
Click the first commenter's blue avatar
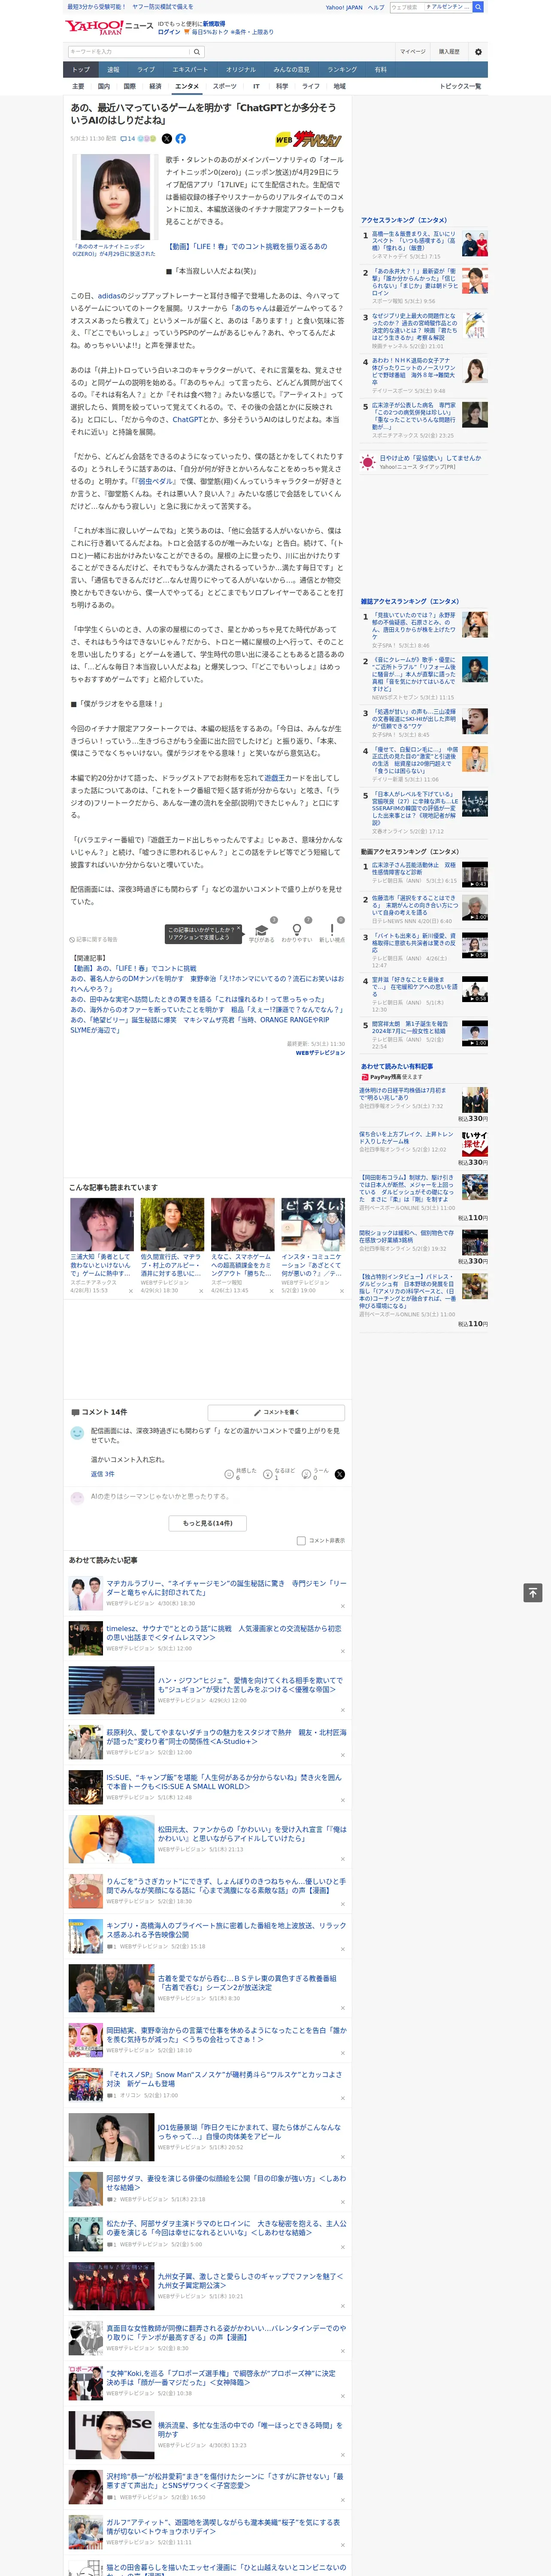click(x=77, y=1433)
